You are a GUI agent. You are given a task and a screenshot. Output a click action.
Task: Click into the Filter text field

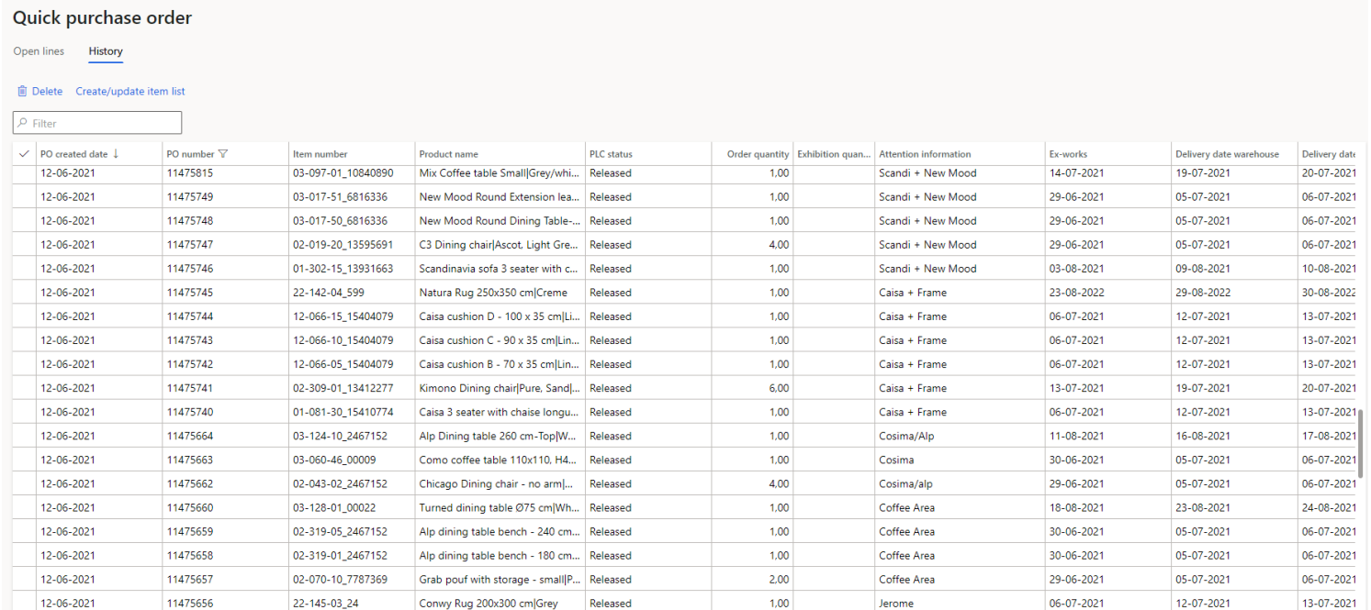coord(101,123)
